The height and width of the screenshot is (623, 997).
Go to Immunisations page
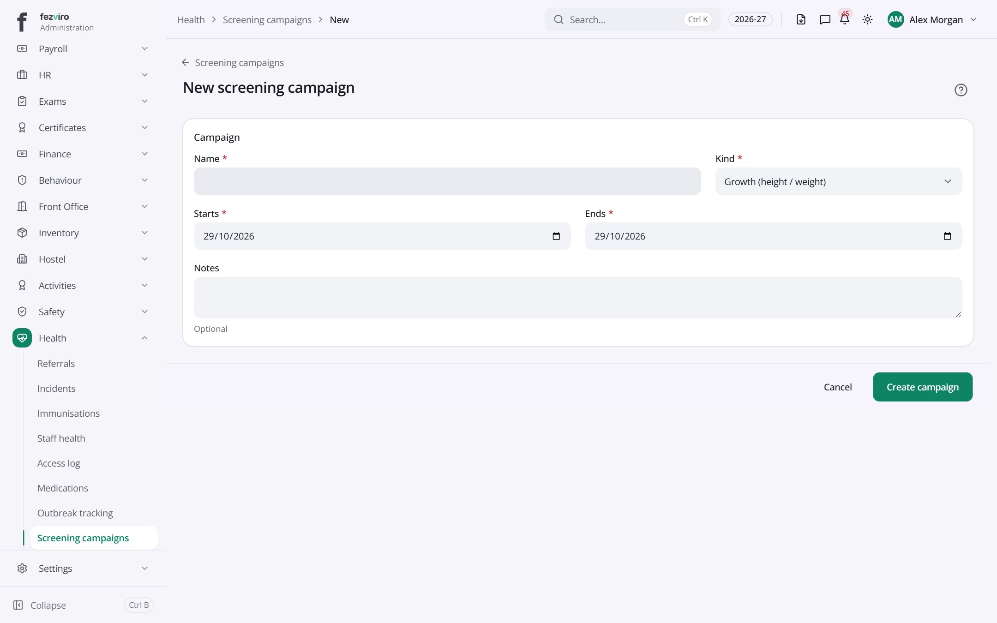point(68,413)
